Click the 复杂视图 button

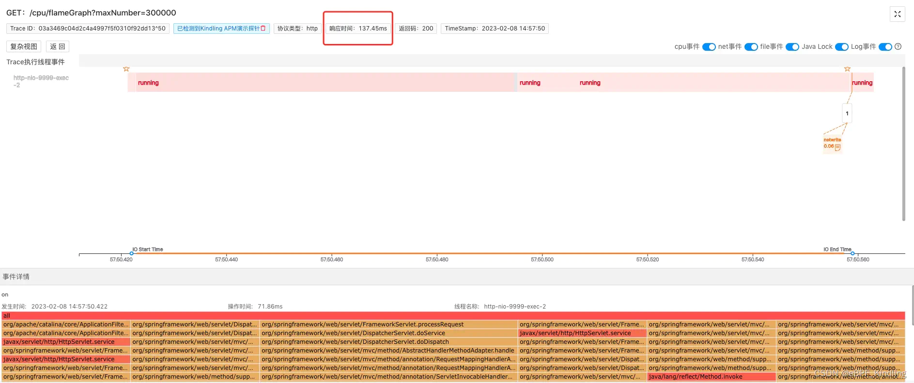click(x=24, y=46)
